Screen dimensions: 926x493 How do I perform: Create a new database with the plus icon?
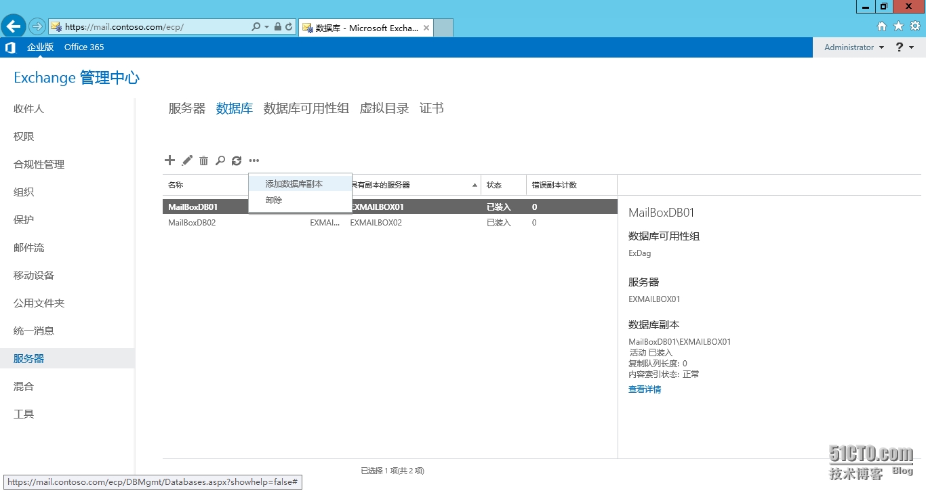(x=169, y=160)
